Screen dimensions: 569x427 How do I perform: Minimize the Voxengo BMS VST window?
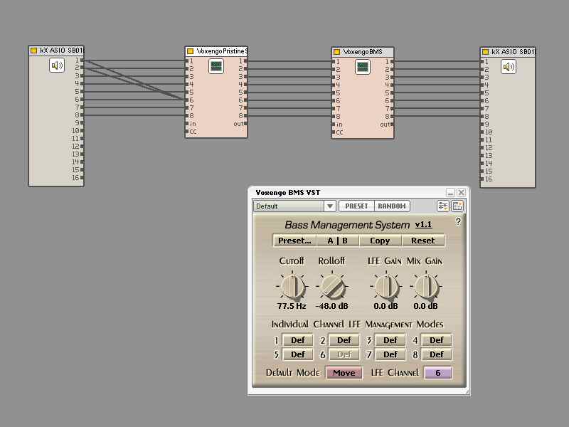(450, 192)
